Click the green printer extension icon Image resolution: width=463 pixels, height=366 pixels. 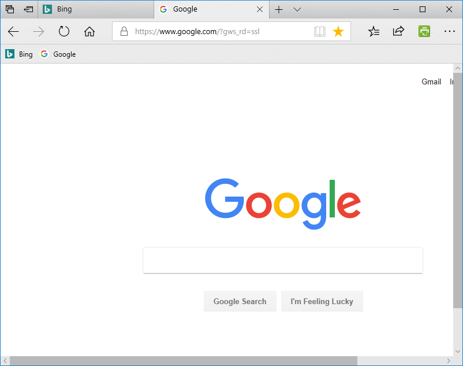[x=424, y=31]
